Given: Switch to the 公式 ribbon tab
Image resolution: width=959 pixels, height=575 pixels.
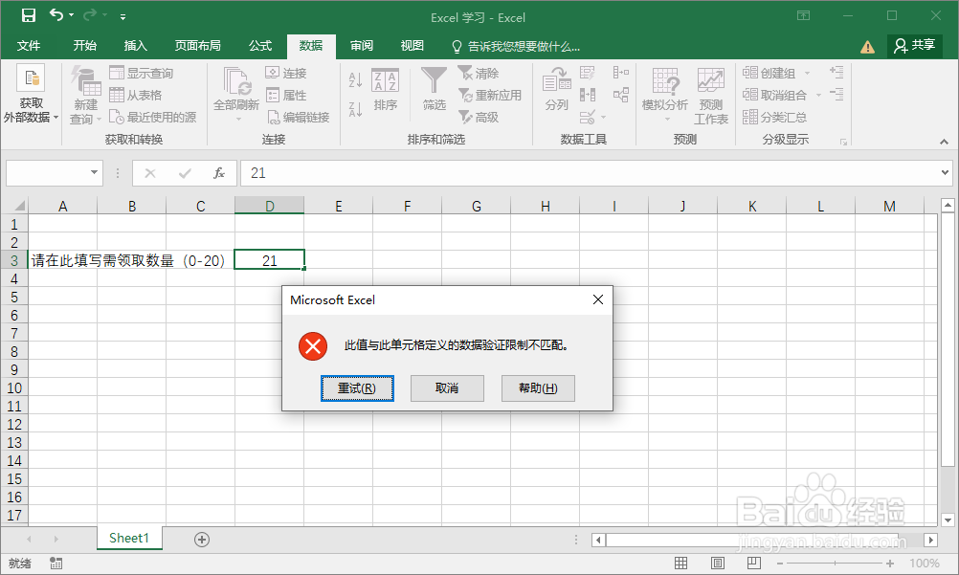Looking at the screenshot, I should [260, 46].
